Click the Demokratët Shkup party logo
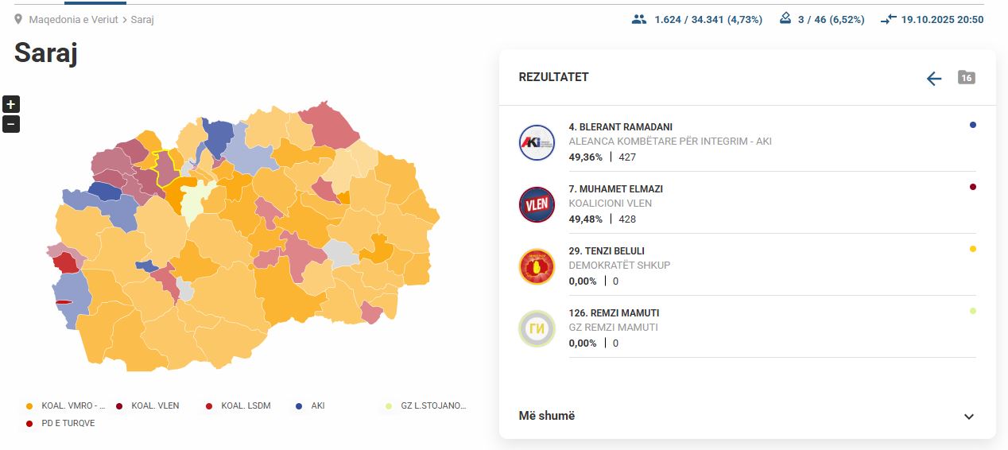Image resolution: width=1008 pixels, height=450 pixels. click(537, 266)
